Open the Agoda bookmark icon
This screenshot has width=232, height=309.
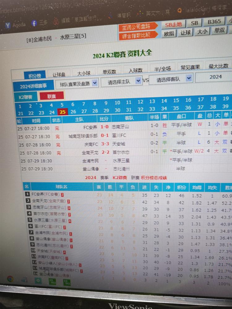click(8, 25)
